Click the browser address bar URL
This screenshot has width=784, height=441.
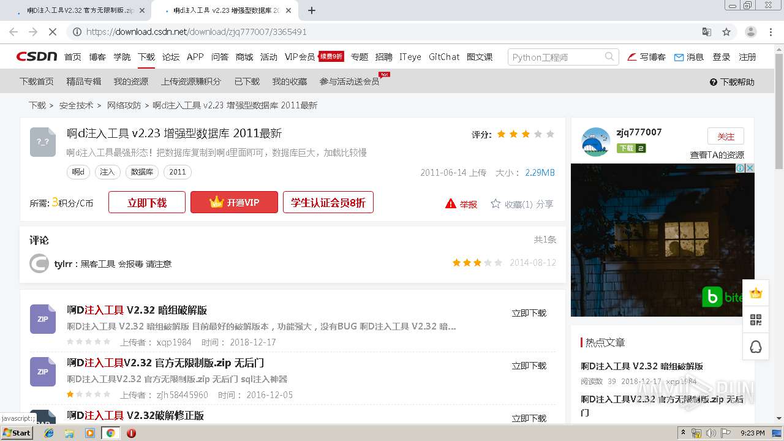[x=197, y=32]
